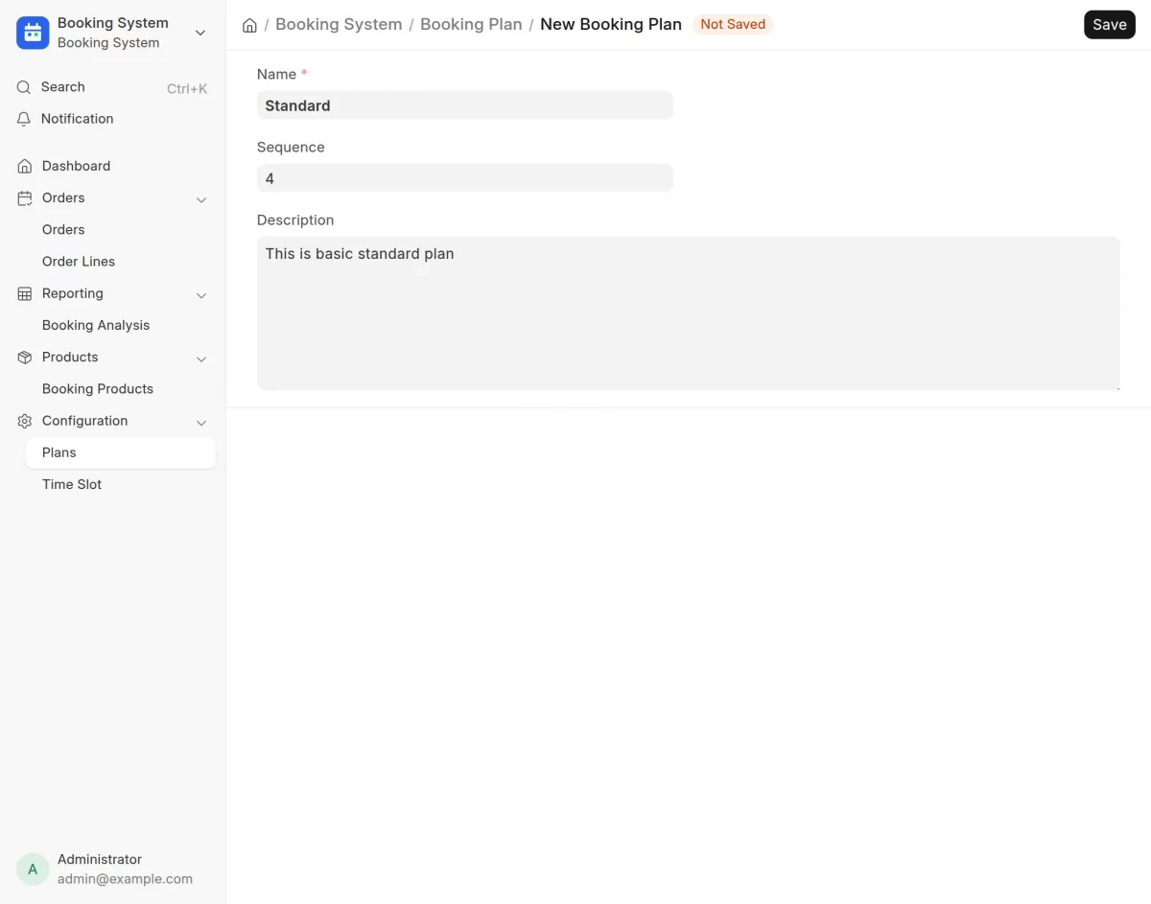Open Order Lines
1151x904 pixels.
[79, 261]
